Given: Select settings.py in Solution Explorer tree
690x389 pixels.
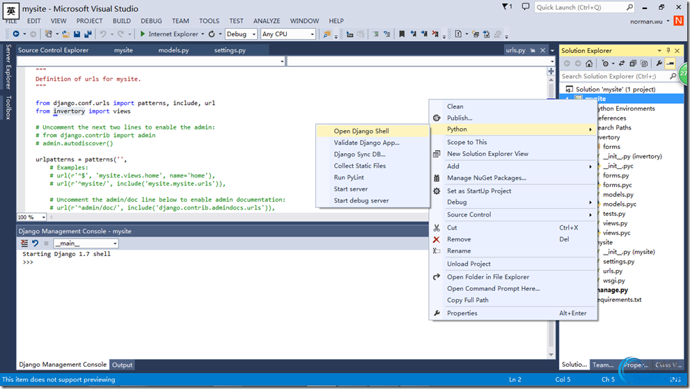Looking at the screenshot, I should click(x=618, y=262).
